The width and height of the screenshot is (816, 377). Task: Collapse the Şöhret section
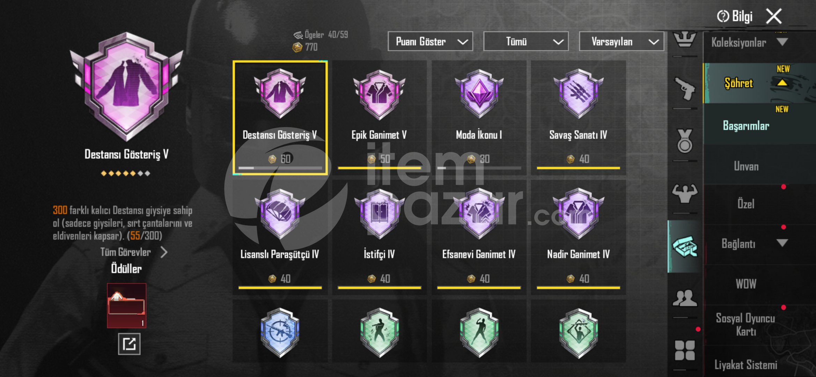point(782,83)
